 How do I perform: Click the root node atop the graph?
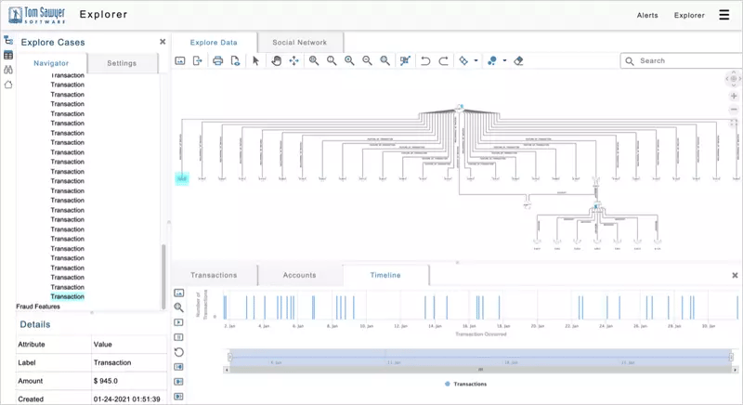(460, 108)
